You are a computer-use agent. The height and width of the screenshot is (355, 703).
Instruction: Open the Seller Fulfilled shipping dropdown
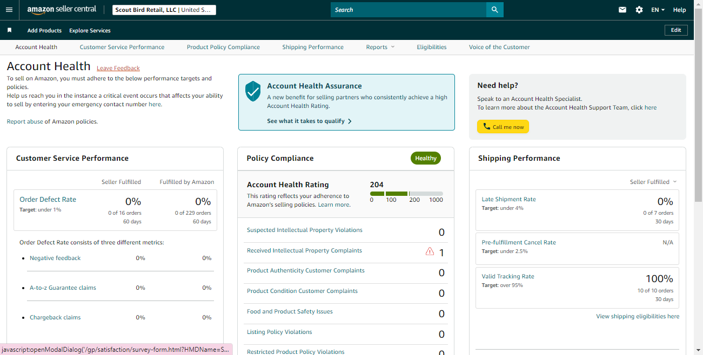coord(653,182)
